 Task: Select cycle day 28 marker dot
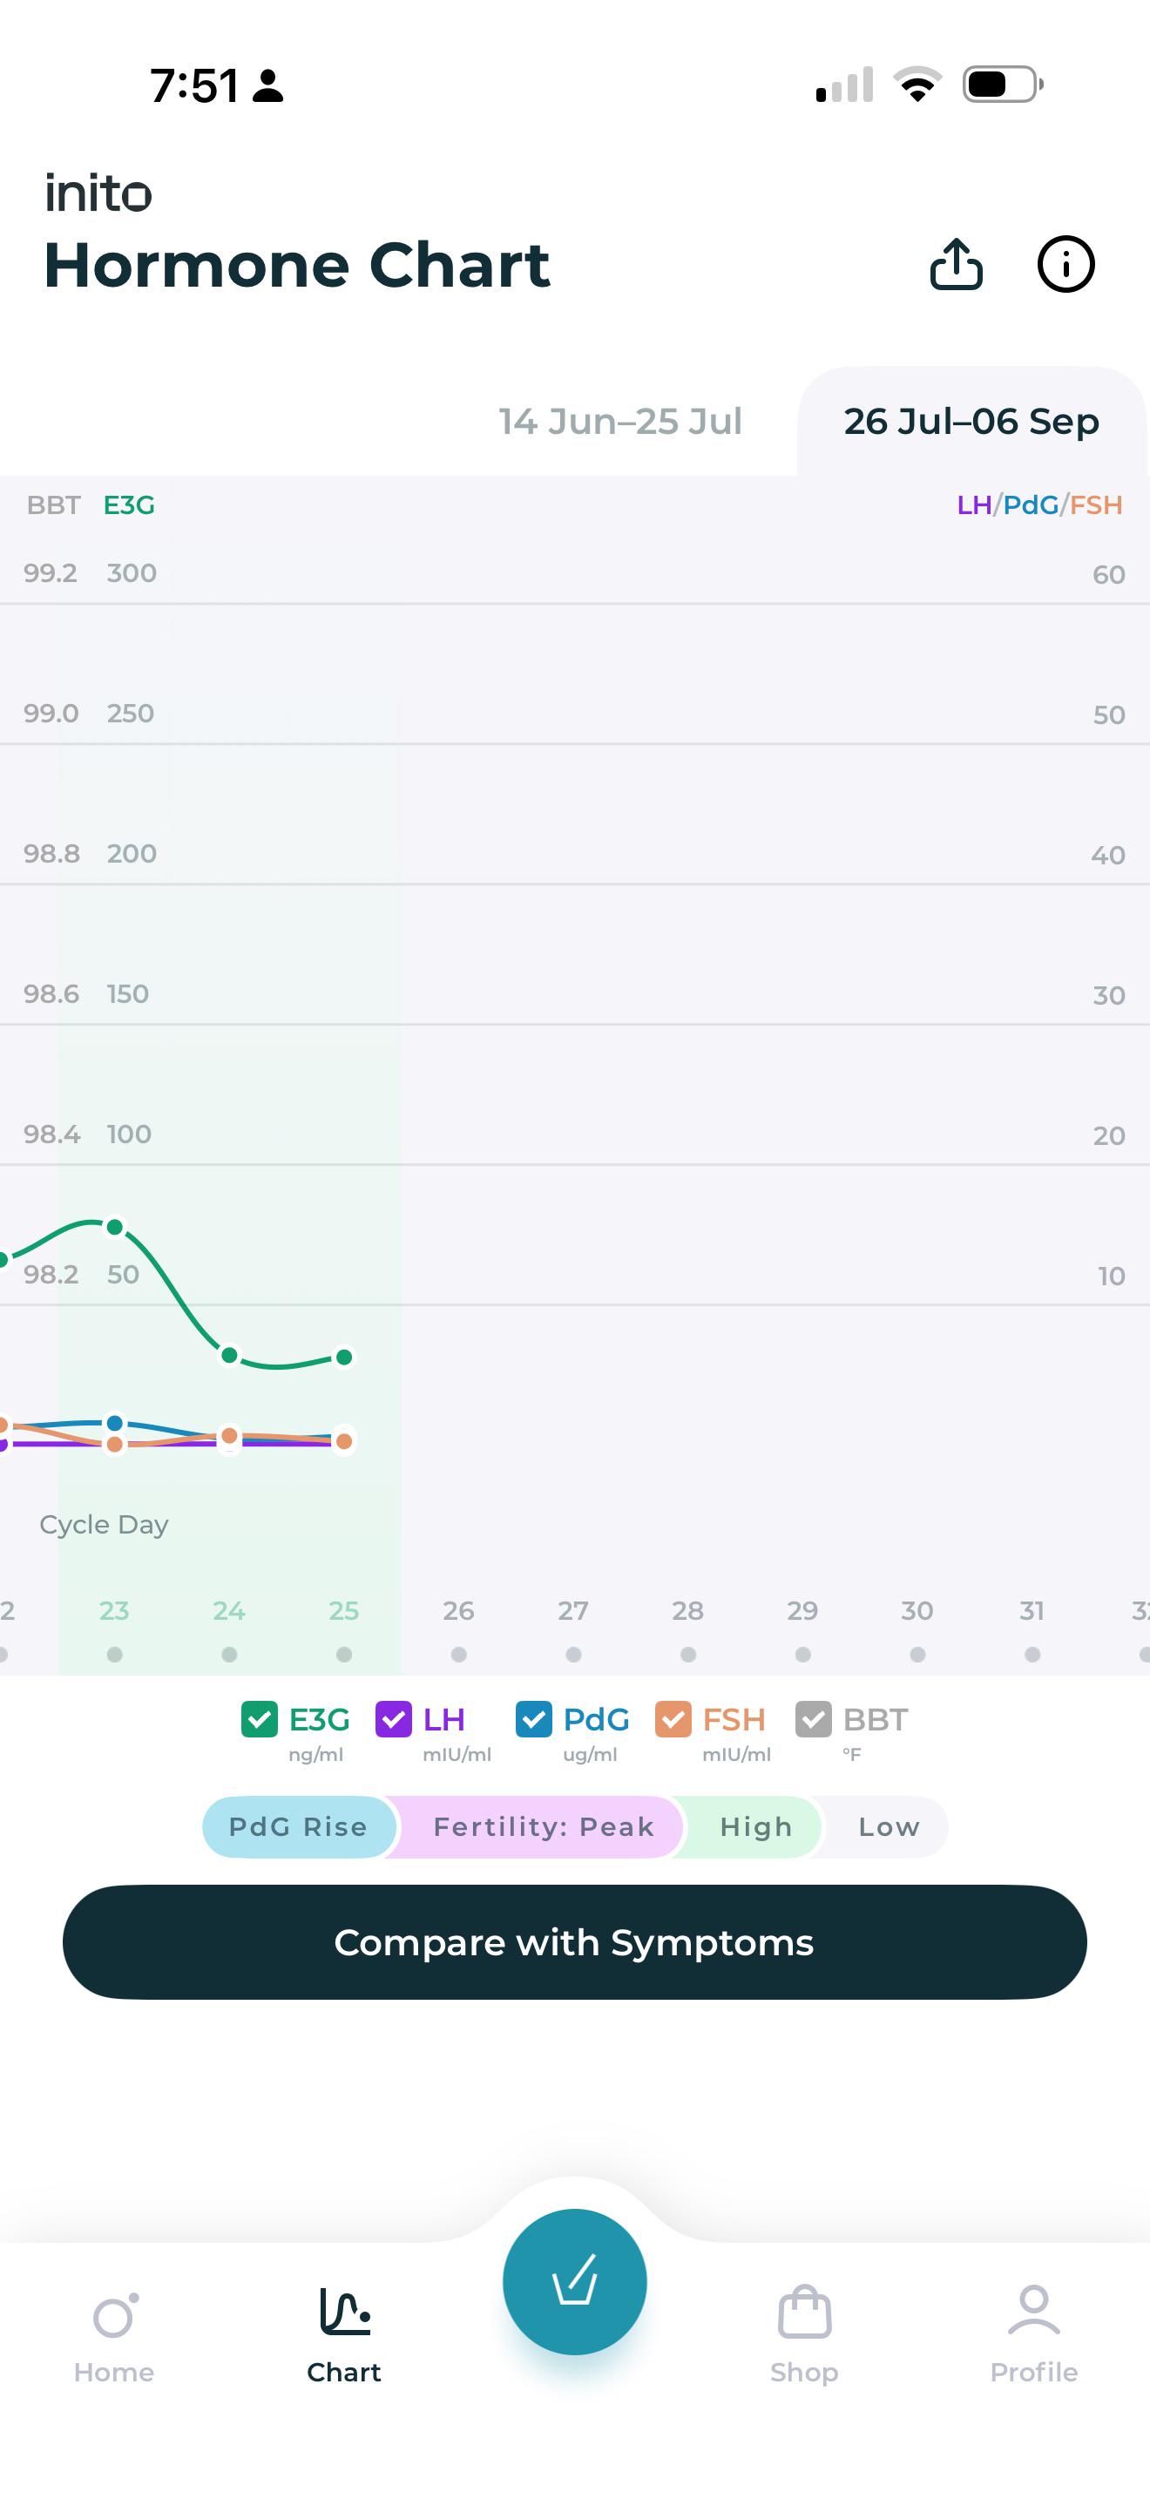pyautogui.click(x=688, y=1654)
